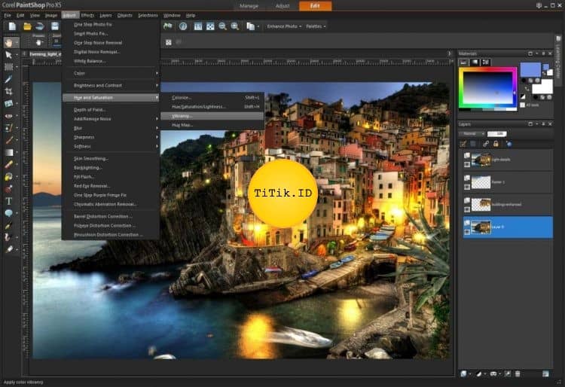Open the Enhance Photo dropdown
Viewport: 565px width, 387px height.
[x=284, y=26]
